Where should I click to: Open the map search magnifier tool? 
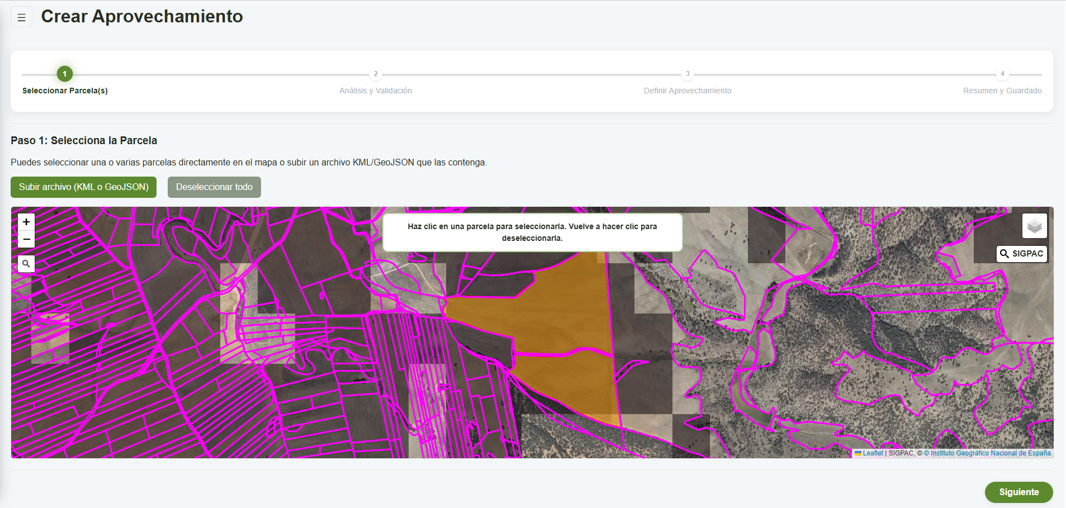click(26, 264)
